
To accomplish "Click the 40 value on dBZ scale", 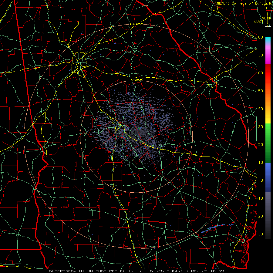I will [x=261, y=109].
